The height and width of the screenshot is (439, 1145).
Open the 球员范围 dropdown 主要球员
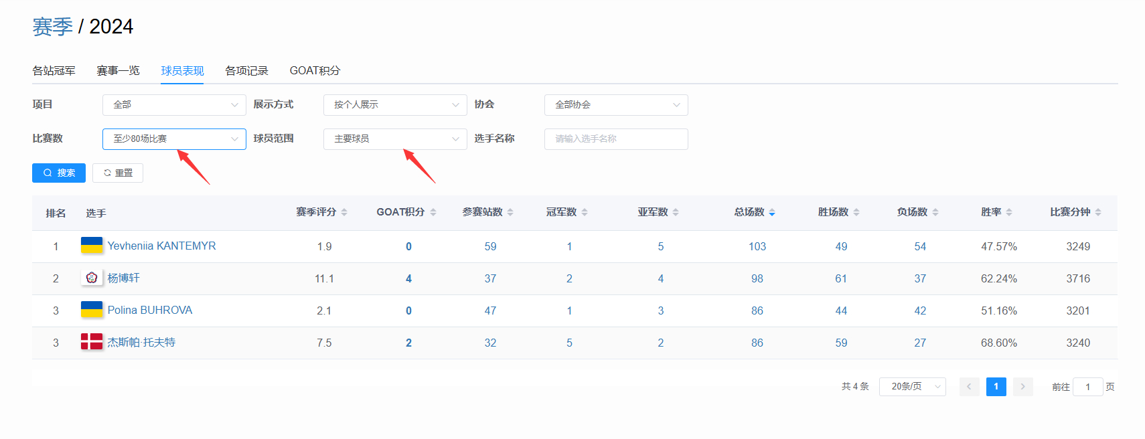[395, 139]
